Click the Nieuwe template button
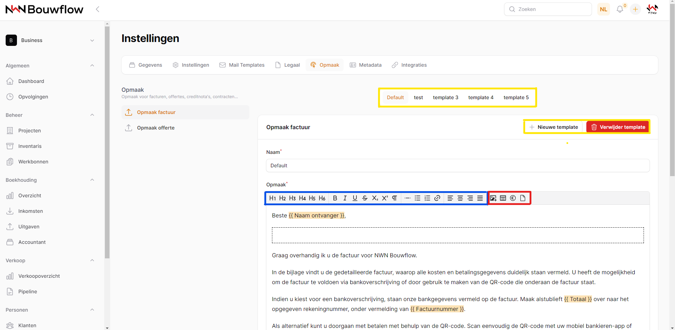 (x=553, y=127)
